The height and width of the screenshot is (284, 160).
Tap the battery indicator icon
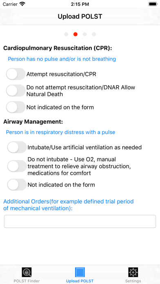pos(153,4)
